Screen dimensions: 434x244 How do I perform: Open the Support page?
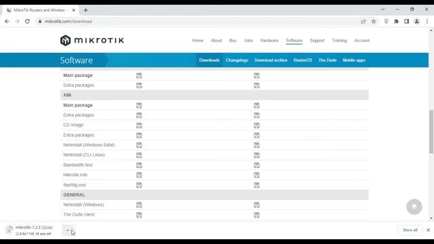(317, 41)
